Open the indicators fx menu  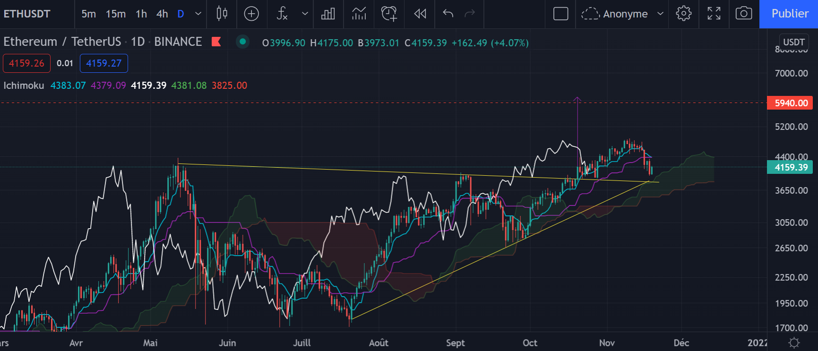pyautogui.click(x=282, y=14)
